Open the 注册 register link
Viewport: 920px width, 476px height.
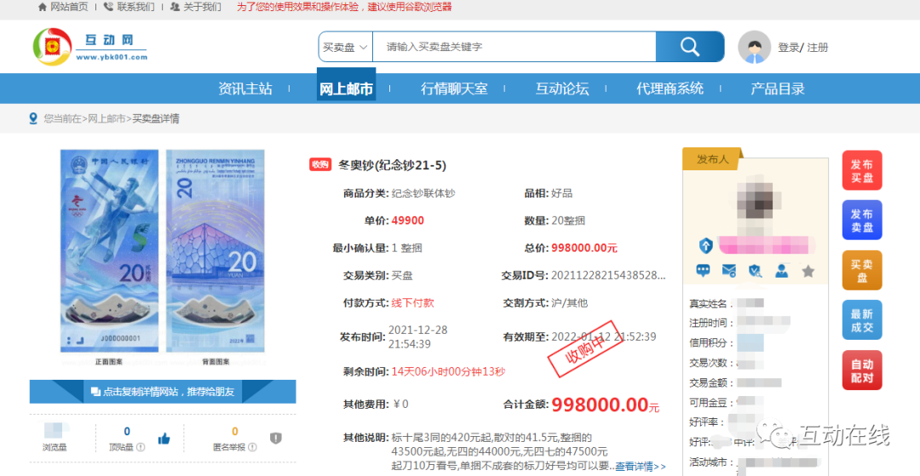point(817,48)
